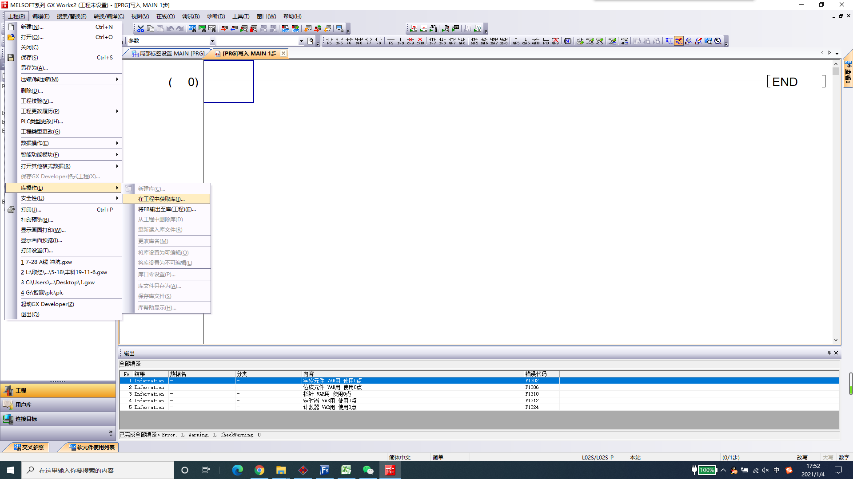The image size is (853, 479).
Task: Open Google Chrome from the taskbar
Action: click(x=259, y=470)
